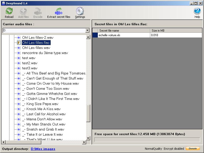Click the FLAC icon beside Oh! Les filles.flac

coord(19,43)
